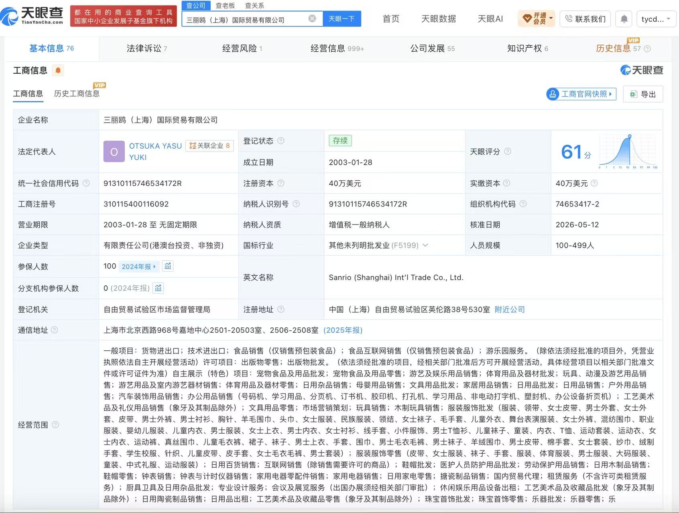Click the 天眼评分 distribution chart
The image size is (679, 513).
[x=628, y=151]
